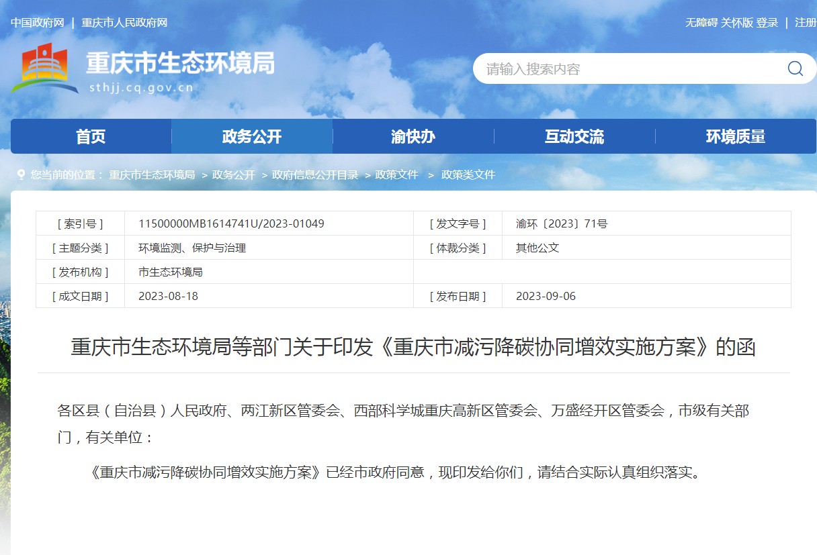817x555 pixels.
Task: Open the 渝快办 menu item
Action: (x=413, y=136)
